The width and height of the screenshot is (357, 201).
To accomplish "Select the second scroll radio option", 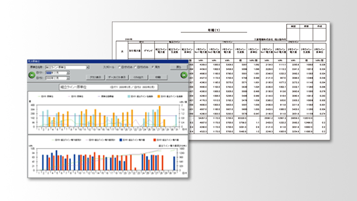I will point(135,67).
